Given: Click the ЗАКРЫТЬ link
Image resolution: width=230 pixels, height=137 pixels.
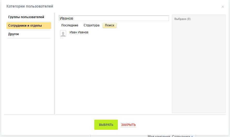Looking at the screenshot, I should (x=128, y=125).
